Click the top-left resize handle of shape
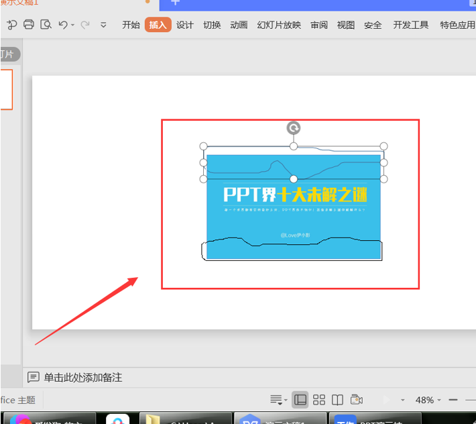This screenshot has width=476, height=424. 203,146
